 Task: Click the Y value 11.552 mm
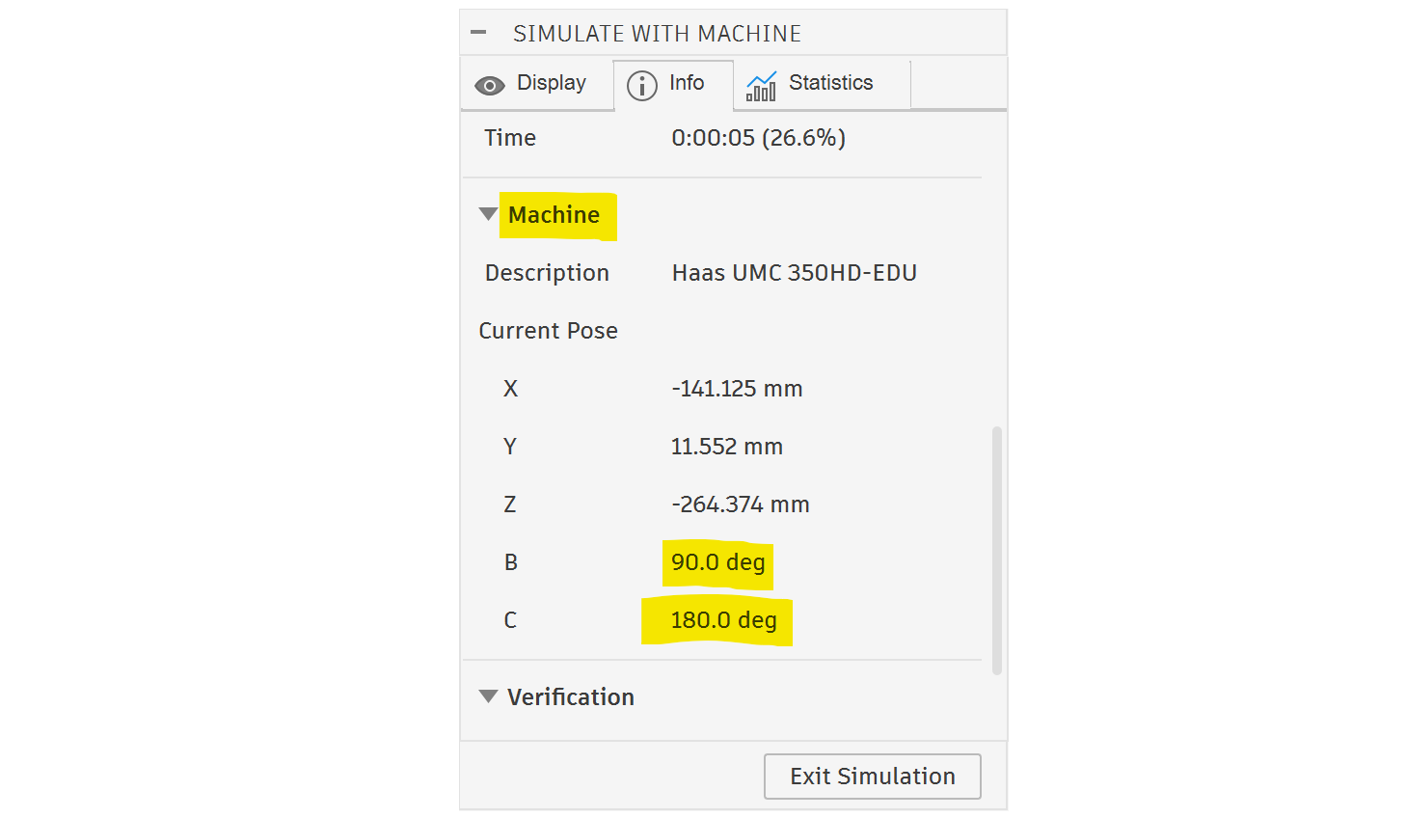[727, 447]
